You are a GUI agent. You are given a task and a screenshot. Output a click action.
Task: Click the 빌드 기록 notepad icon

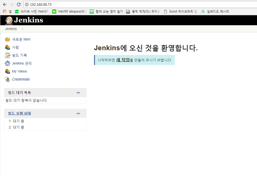point(8,55)
